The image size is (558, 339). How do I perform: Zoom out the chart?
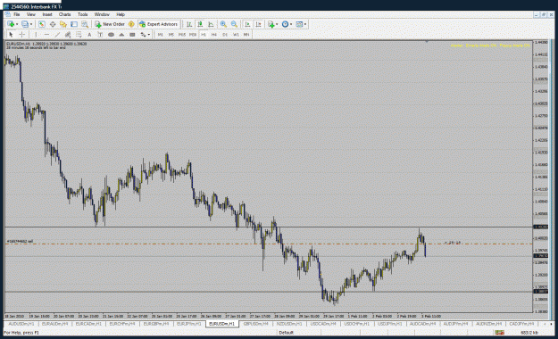pyautogui.click(x=234, y=24)
